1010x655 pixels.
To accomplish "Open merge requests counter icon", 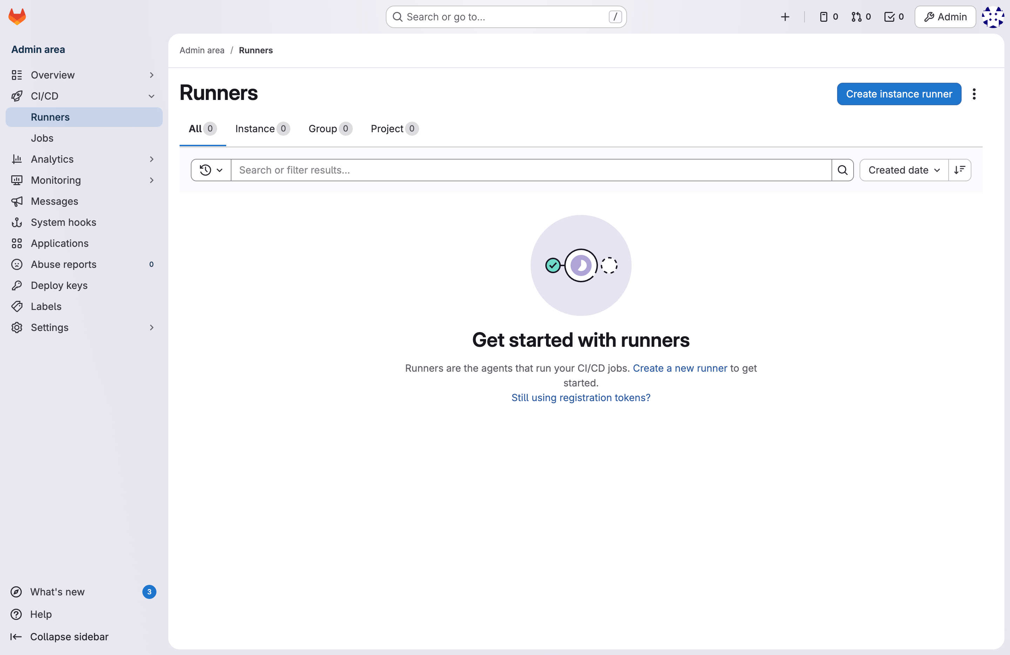I will (x=861, y=16).
